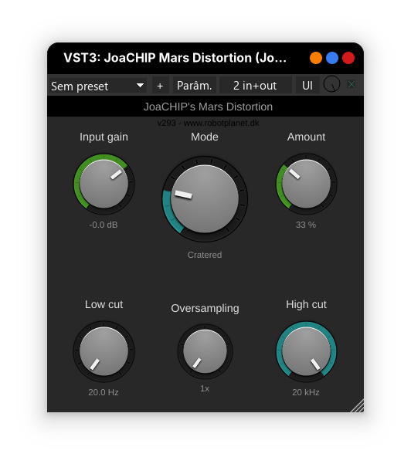411x464 pixels.
Task: Click the Amount knob
Action: [x=306, y=184]
